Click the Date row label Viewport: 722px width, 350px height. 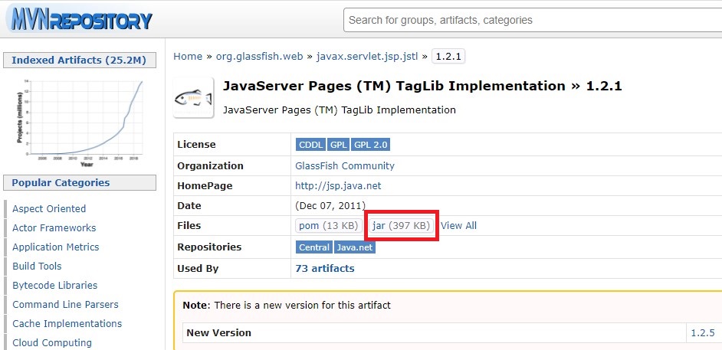pos(189,206)
